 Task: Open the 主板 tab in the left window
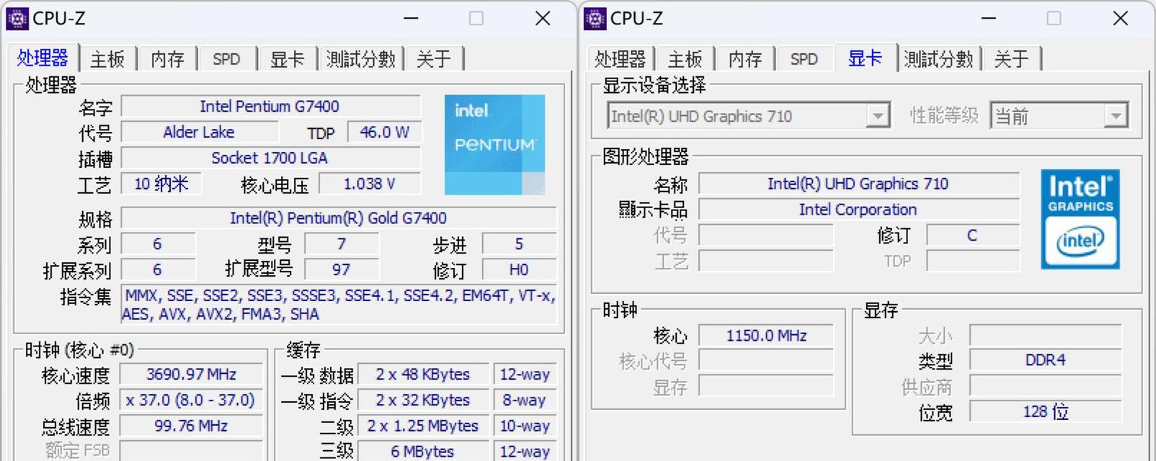pos(107,59)
